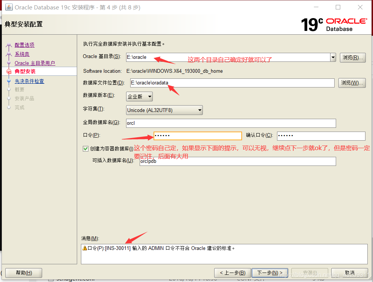Click the warning triangle beside INS-30011 message
The width and height of the screenshot is (373, 282).
click(84, 248)
